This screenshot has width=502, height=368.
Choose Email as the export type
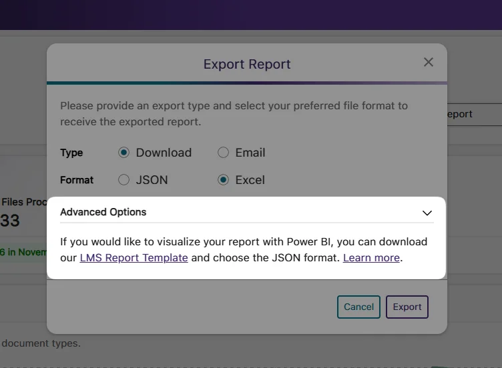(224, 153)
